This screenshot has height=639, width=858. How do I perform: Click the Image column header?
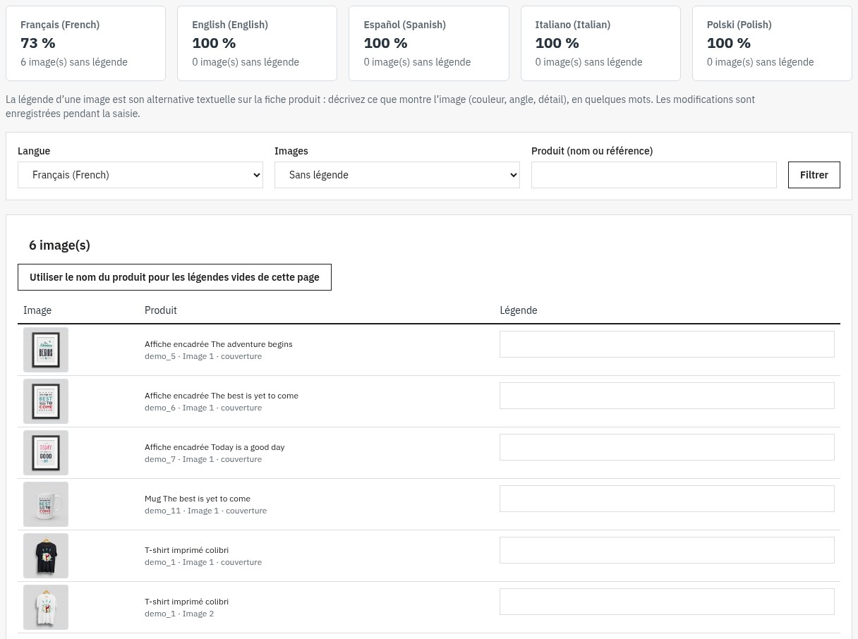click(x=37, y=310)
